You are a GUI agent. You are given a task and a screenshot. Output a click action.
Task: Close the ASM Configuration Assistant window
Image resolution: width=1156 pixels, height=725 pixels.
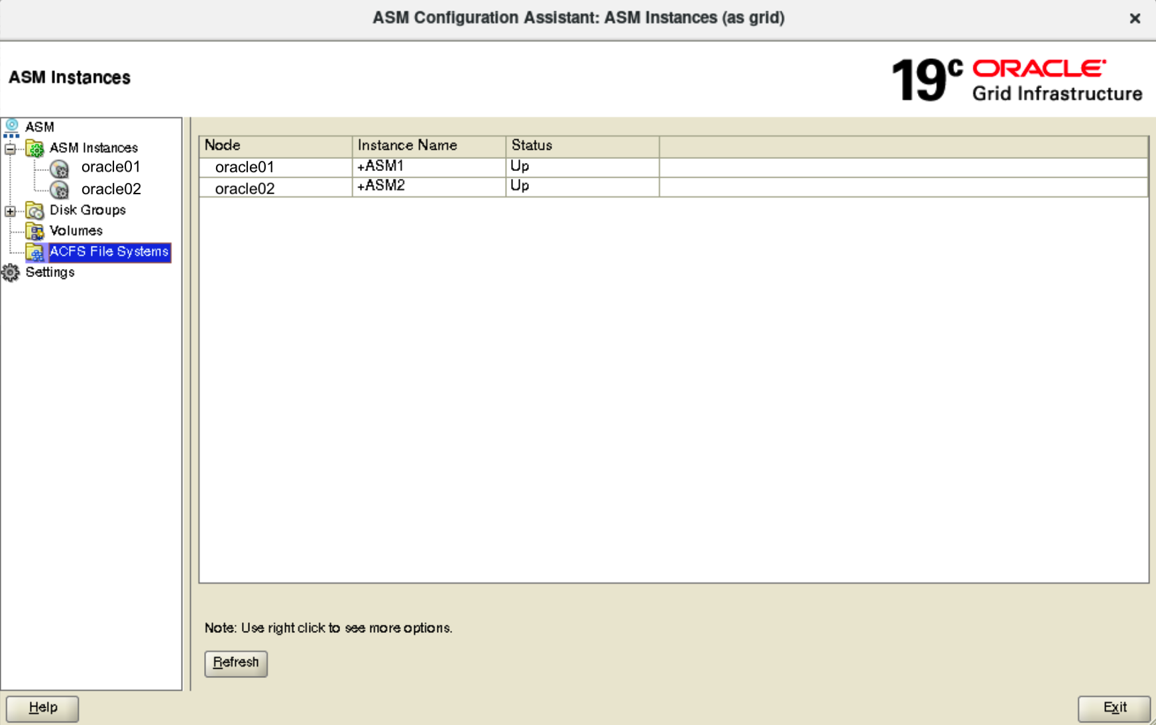[x=1135, y=19]
